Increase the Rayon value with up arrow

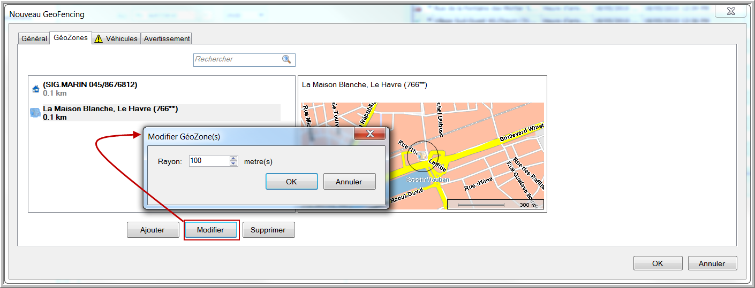tap(233, 158)
